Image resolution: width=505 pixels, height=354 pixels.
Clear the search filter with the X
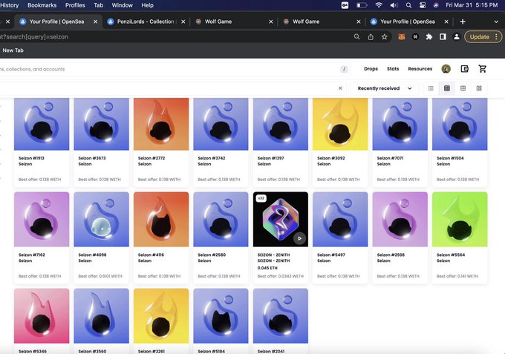pos(340,88)
